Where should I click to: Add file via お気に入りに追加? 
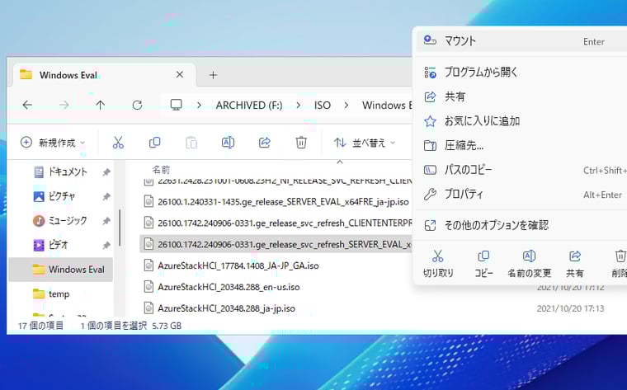(x=521, y=121)
